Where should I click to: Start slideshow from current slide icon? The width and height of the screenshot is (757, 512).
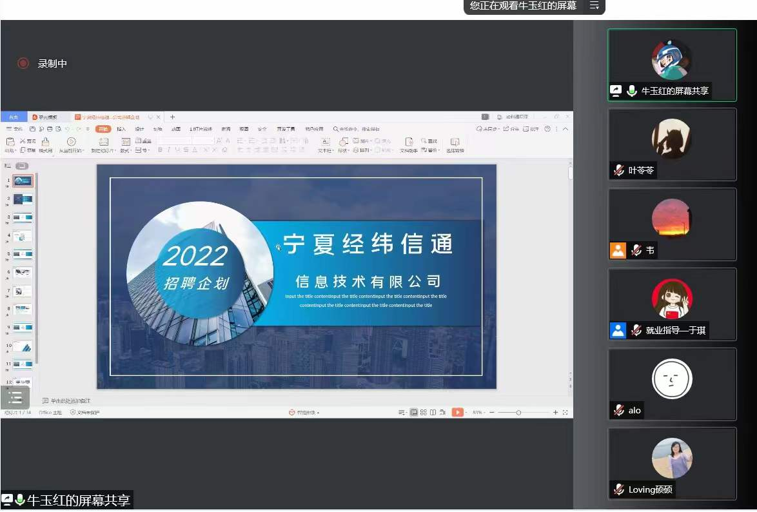(x=71, y=142)
